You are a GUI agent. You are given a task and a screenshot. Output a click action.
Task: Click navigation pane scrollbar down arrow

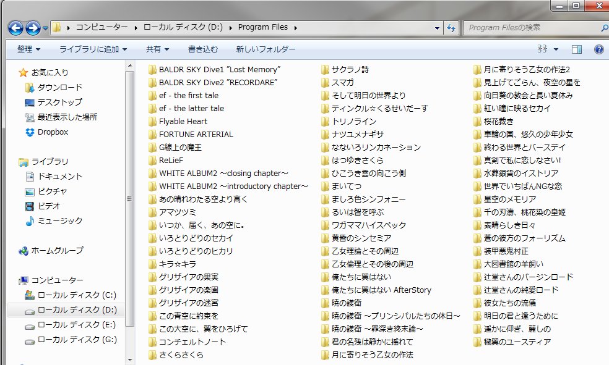click(130, 360)
